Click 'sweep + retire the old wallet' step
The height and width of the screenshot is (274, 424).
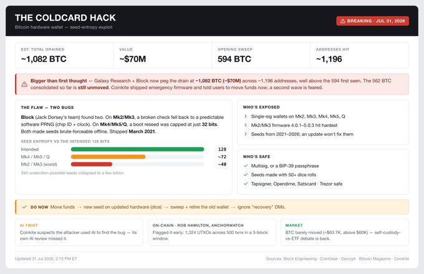[200, 207]
